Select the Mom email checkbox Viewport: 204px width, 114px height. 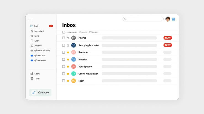[x=63, y=81]
